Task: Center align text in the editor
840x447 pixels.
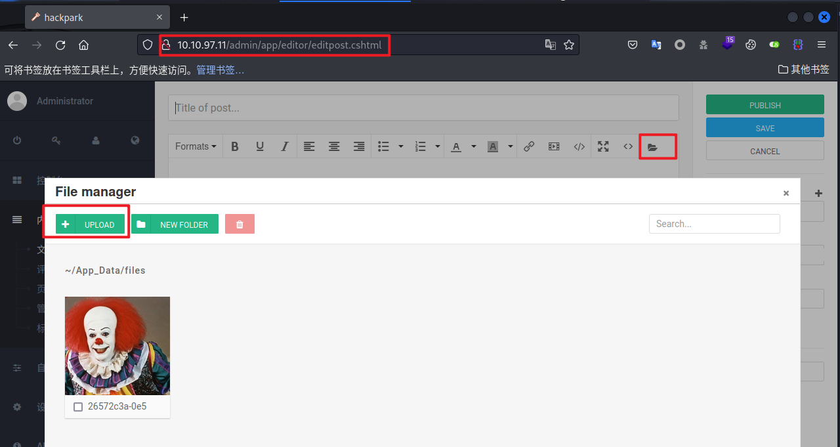Action: 334,146
